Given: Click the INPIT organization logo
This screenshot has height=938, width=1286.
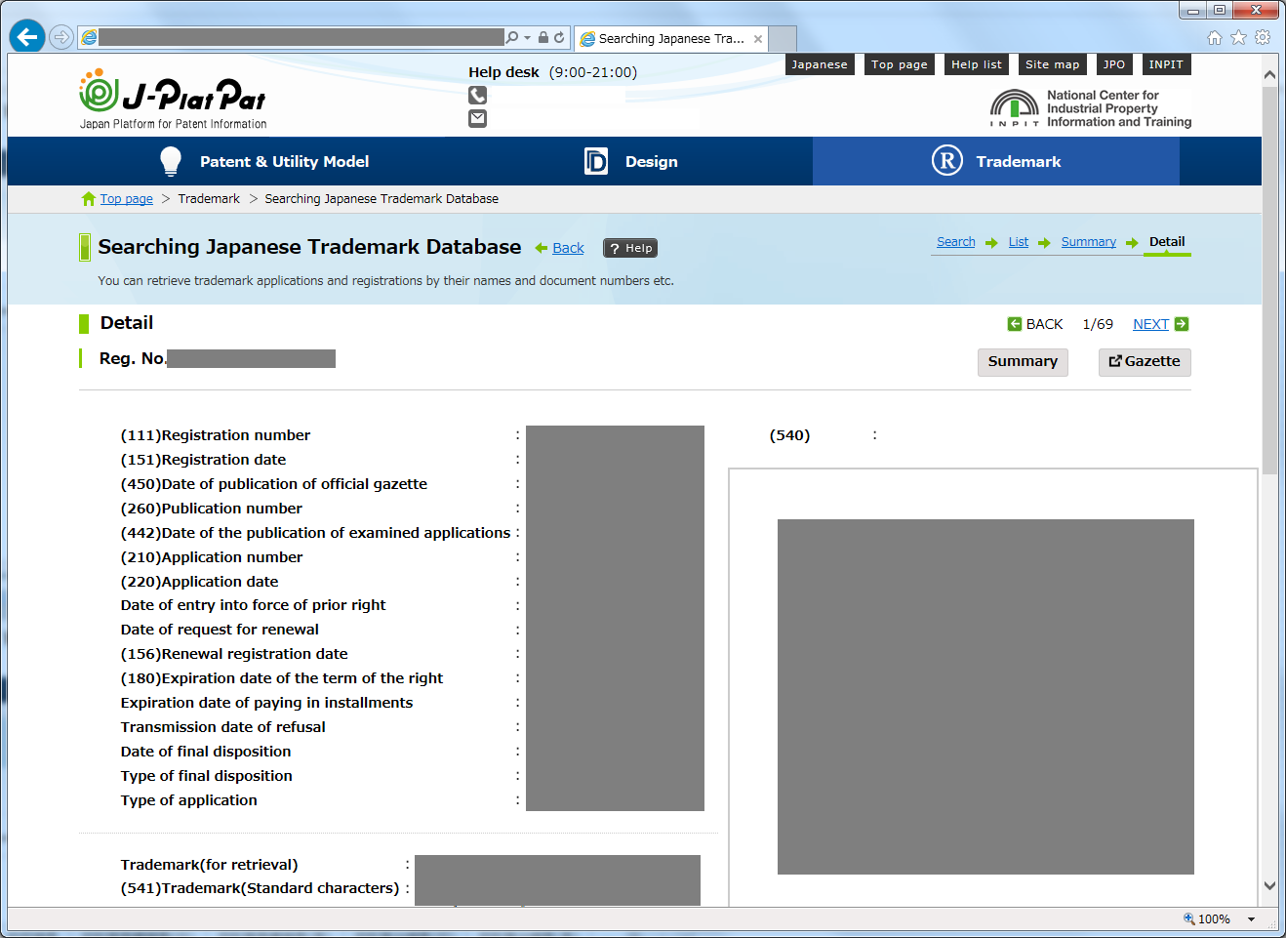Looking at the screenshot, I should pyautogui.click(x=1090, y=108).
